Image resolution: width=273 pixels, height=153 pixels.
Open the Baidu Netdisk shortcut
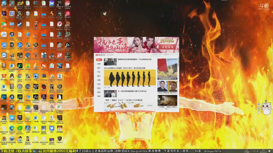(x=4, y=34)
